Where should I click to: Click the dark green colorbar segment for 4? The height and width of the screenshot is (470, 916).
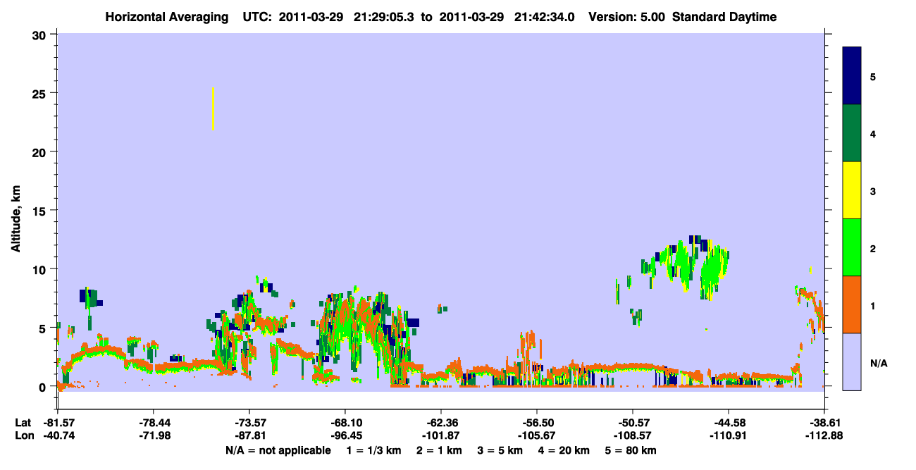click(852, 133)
